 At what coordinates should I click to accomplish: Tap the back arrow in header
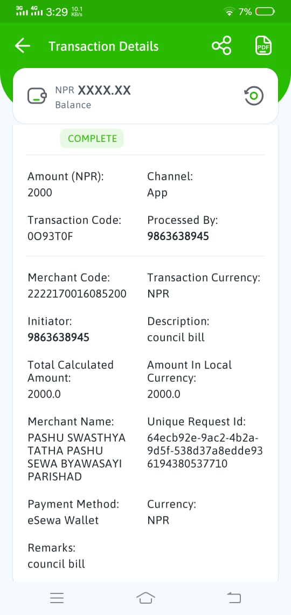(23, 46)
